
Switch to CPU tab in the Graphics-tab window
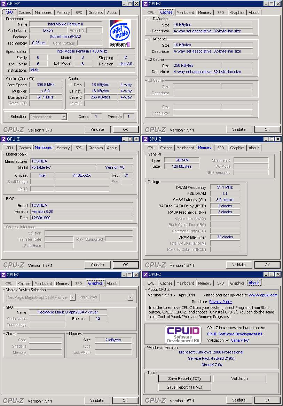point(9,284)
